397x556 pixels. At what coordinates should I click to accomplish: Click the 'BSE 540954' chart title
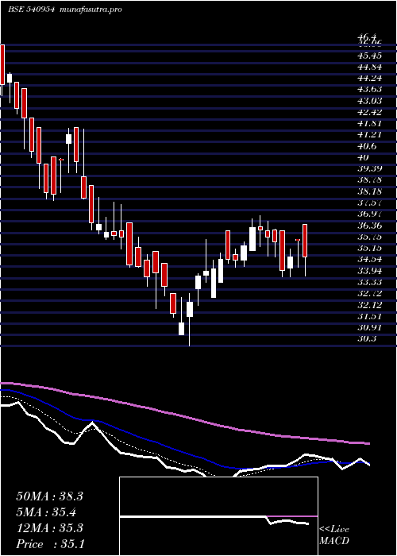coord(31,10)
